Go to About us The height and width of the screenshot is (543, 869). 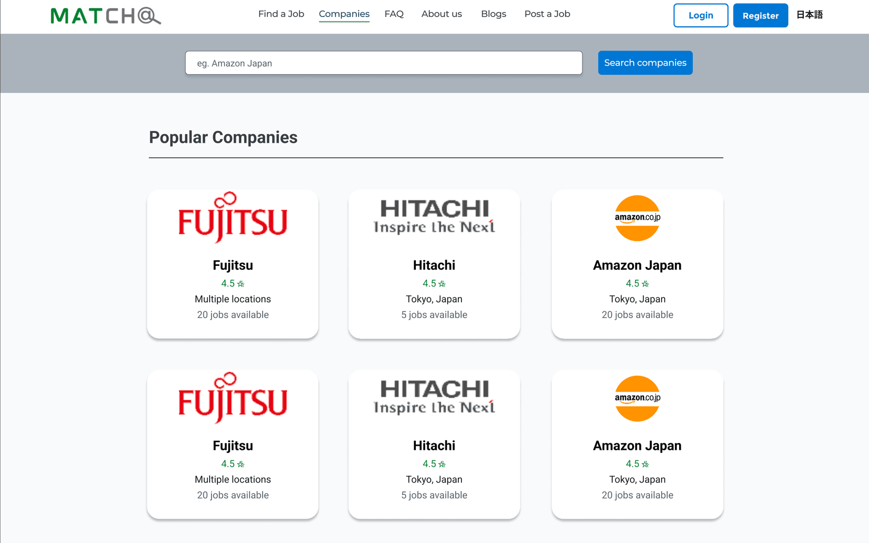tap(441, 14)
